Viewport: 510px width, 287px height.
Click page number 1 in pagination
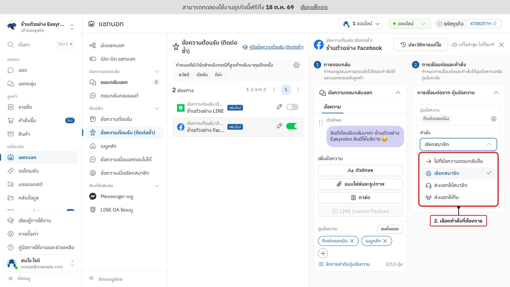click(x=286, y=90)
